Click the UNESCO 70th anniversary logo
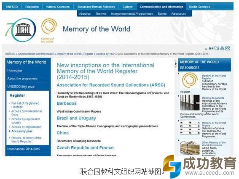The image size is (239, 179). (x=21, y=30)
